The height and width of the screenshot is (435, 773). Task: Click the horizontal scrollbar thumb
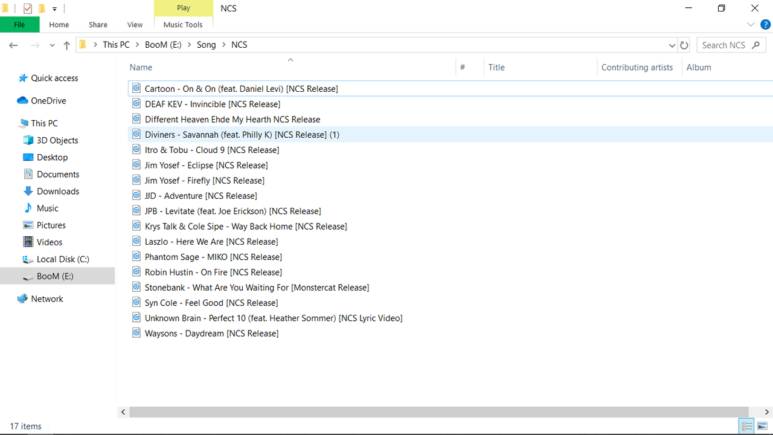439,412
